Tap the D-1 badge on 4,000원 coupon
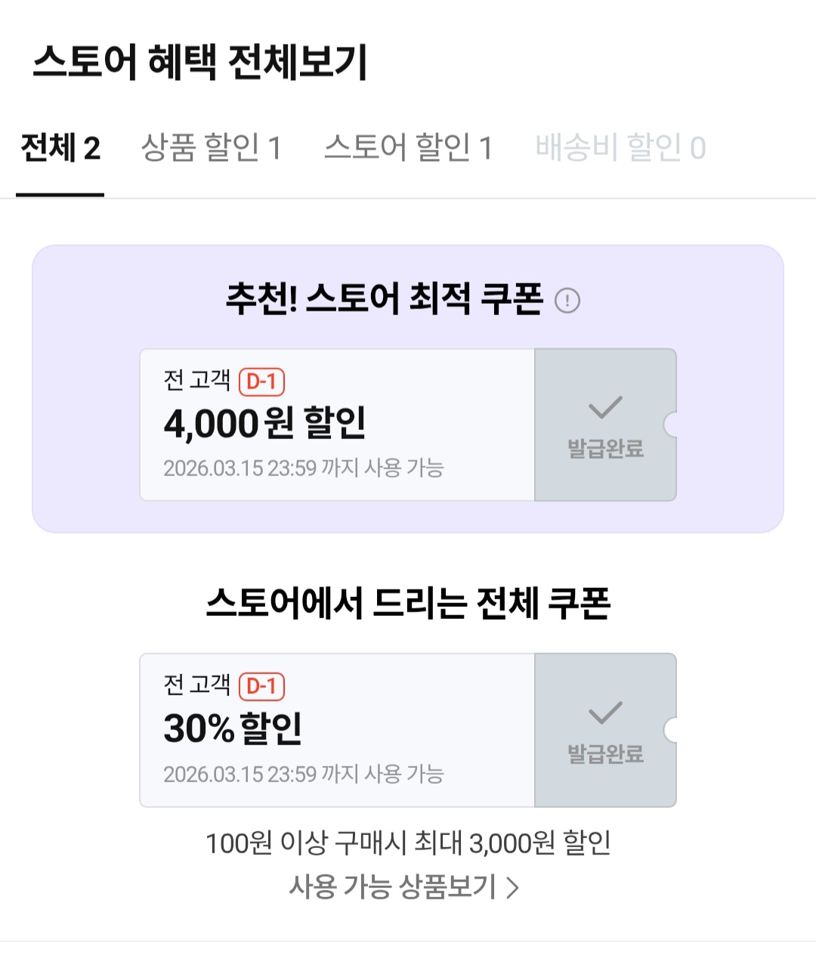Image resolution: width=816 pixels, height=956 pixels. click(261, 382)
